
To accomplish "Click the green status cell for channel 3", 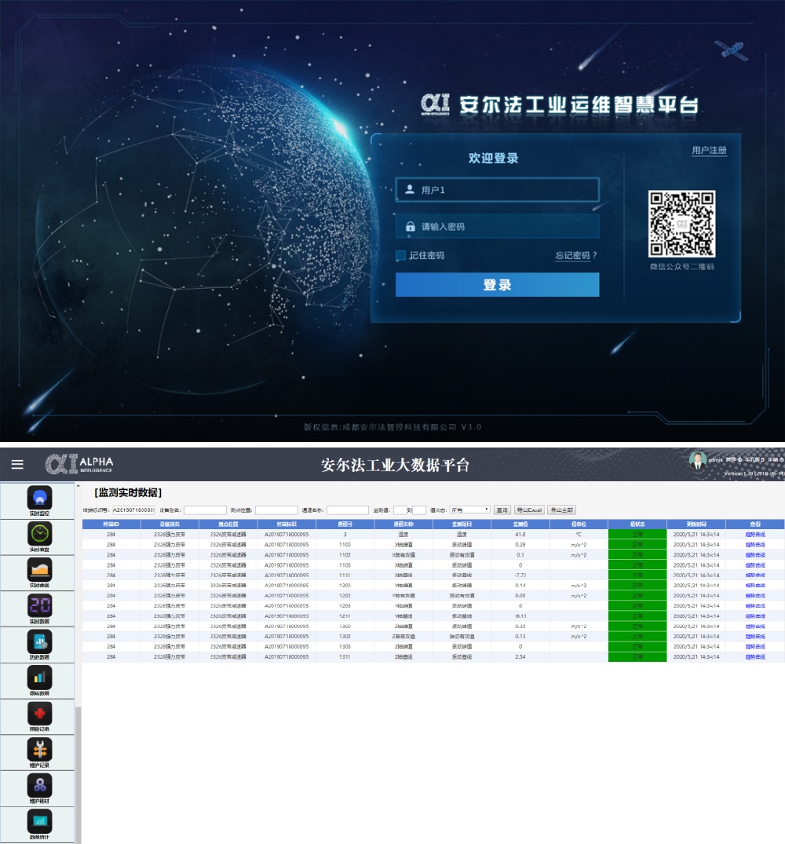I will (x=637, y=535).
